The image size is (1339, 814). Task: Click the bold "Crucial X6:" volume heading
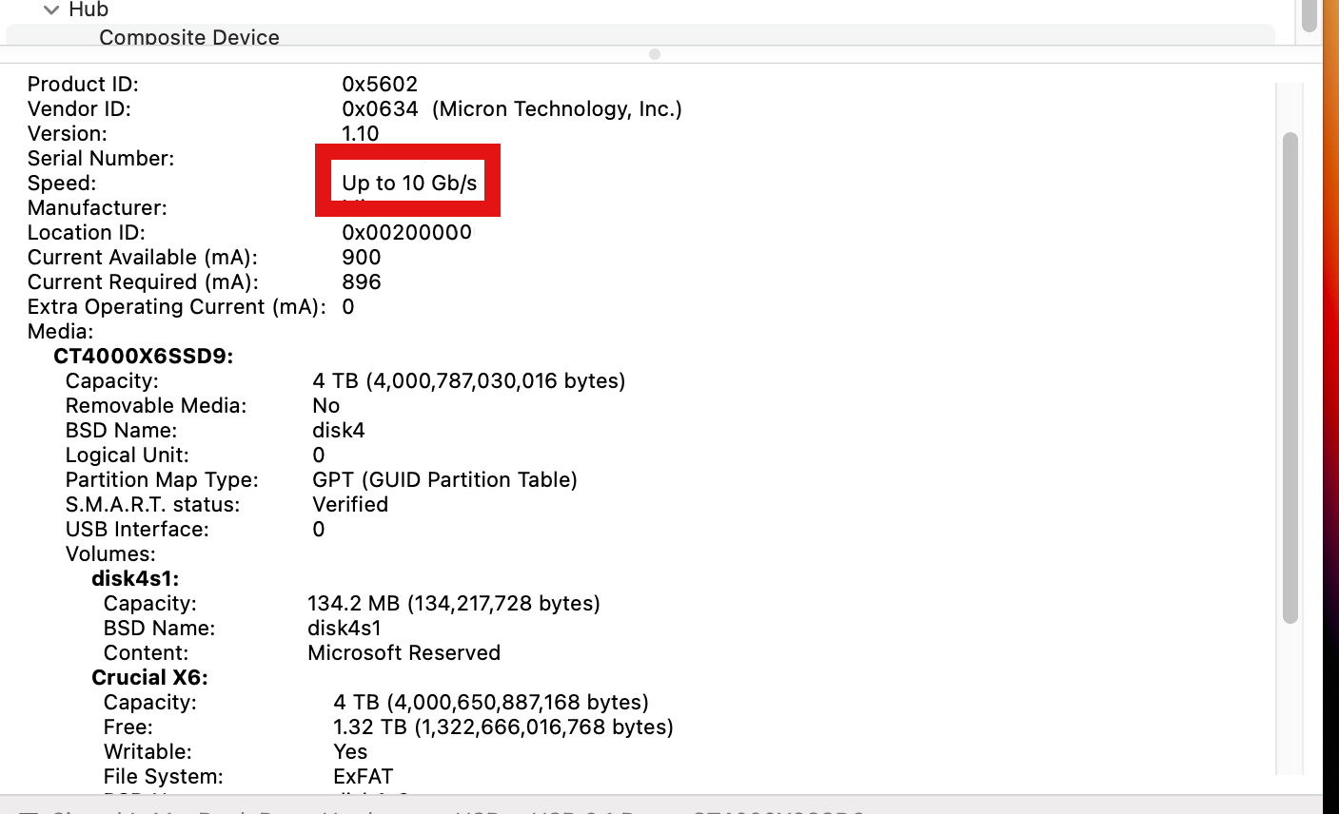click(x=149, y=678)
